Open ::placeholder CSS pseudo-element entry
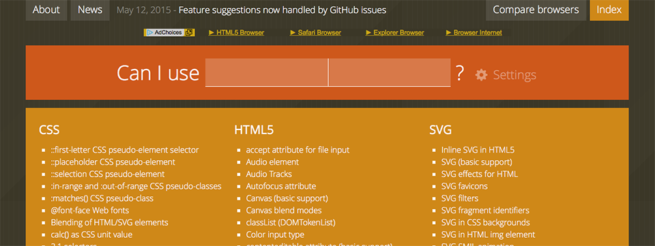The height and width of the screenshot is (246, 655). pos(113,162)
